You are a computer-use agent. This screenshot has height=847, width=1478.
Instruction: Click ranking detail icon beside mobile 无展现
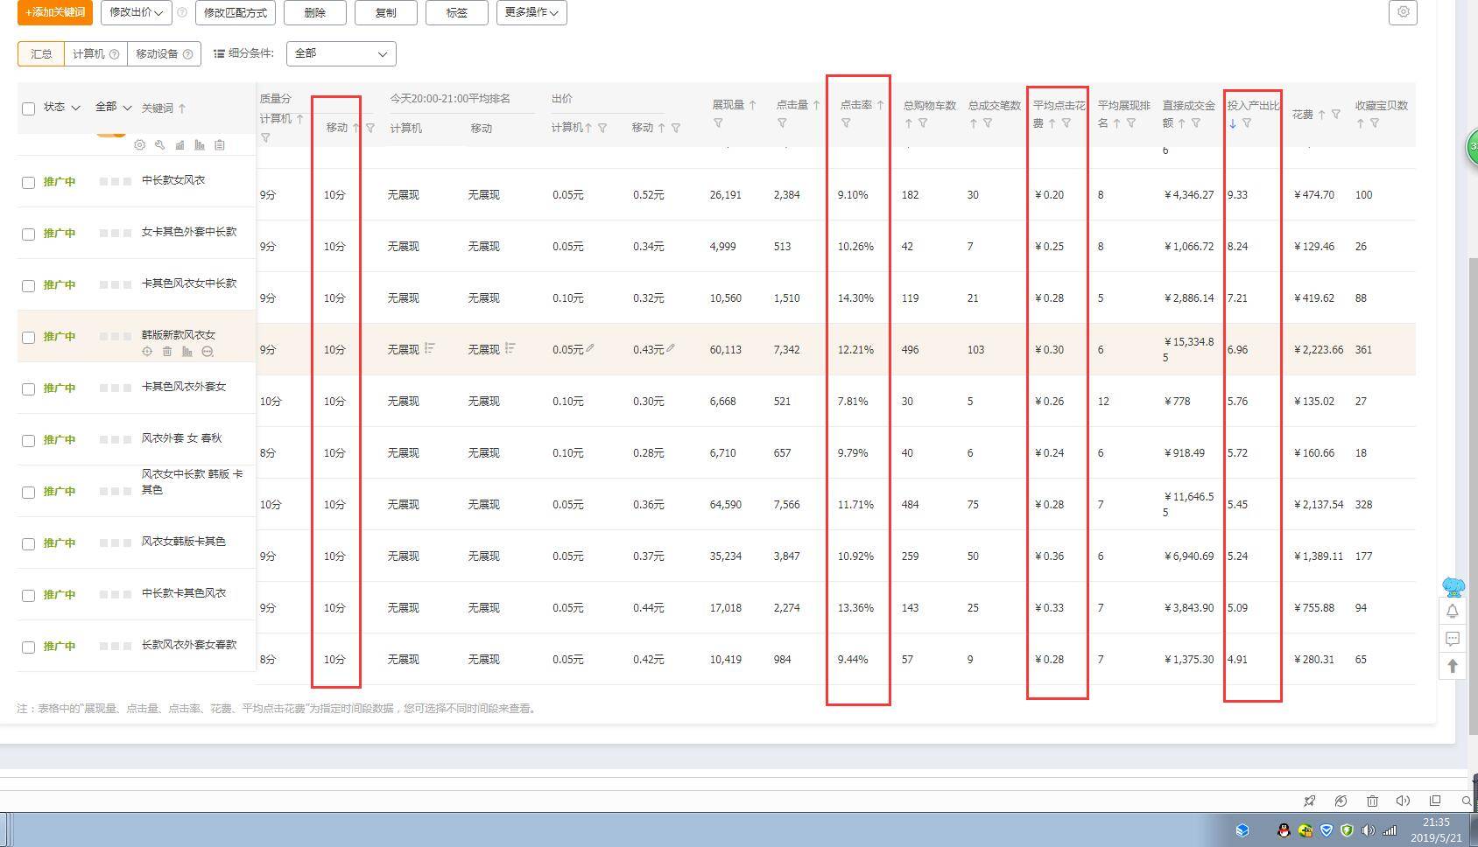coord(510,348)
